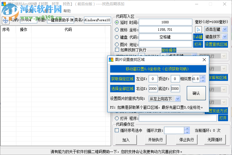
Task: Click the 加入 button
Action: (126, 140)
